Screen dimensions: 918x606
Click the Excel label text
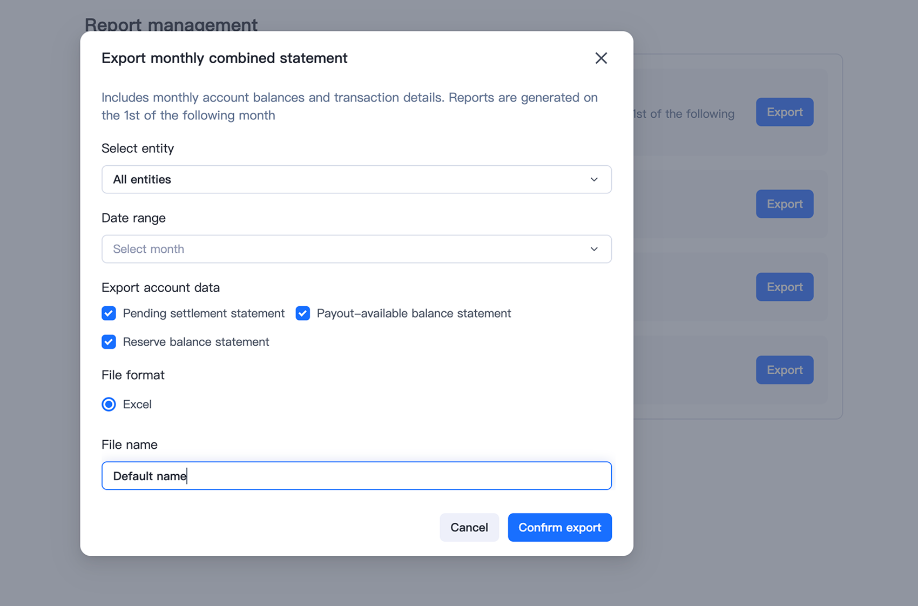[x=137, y=404]
